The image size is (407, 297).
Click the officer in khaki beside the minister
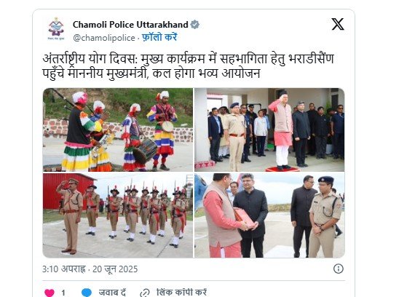[x=236, y=136]
